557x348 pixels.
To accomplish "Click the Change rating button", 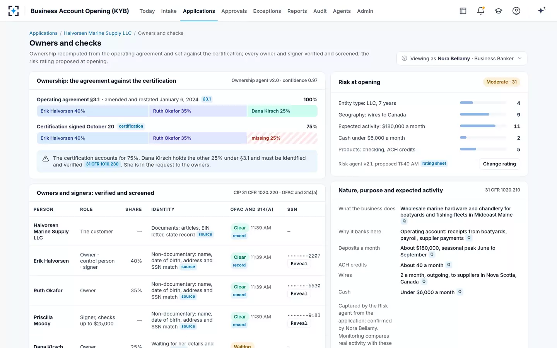I will pos(499,164).
